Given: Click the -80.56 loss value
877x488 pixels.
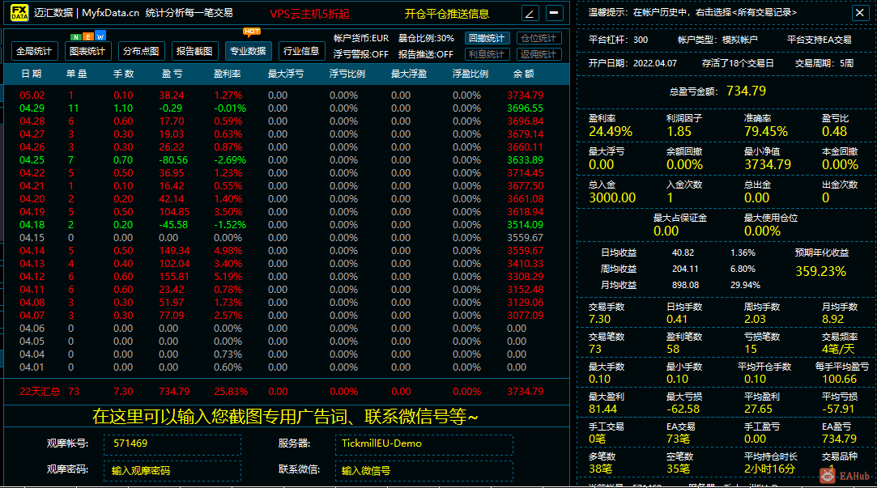Looking at the screenshot, I should [x=173, y=160].
